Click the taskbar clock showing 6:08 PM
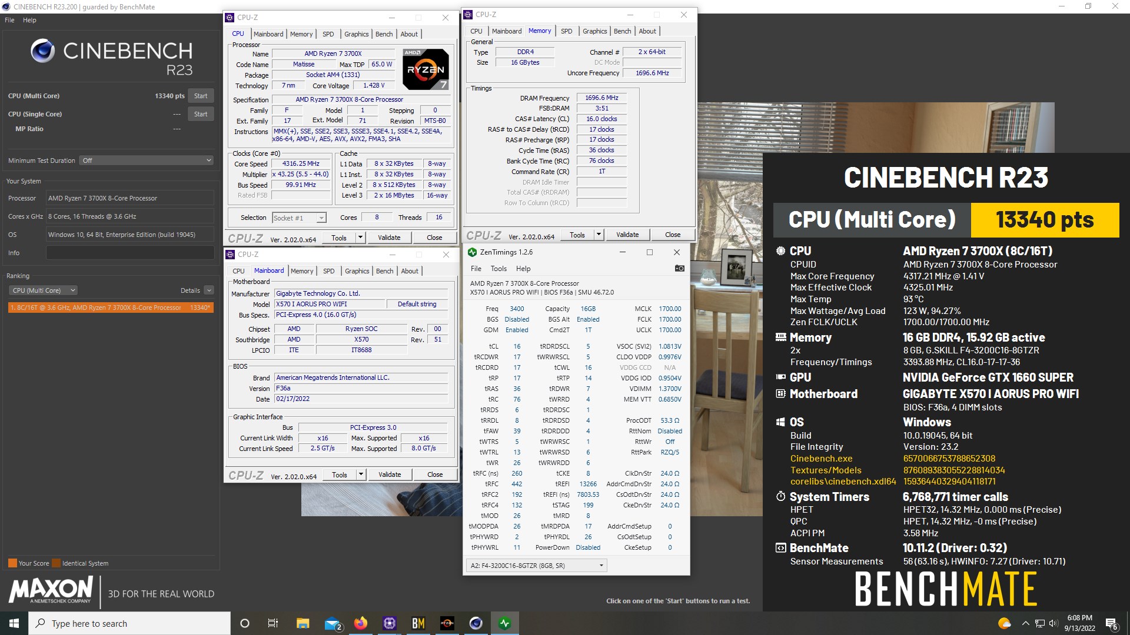This screenshot has width=1130, height=635. [x=1079, y=623]
